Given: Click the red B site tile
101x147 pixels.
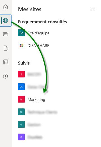Looking at the screenshot, I should tap(21, 74).
